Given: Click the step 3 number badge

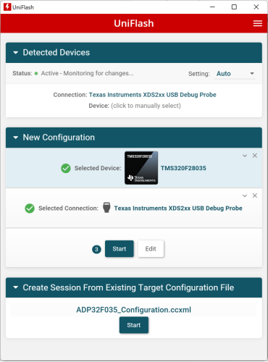Looking at the screenshot, I should [x=96, y=249].
